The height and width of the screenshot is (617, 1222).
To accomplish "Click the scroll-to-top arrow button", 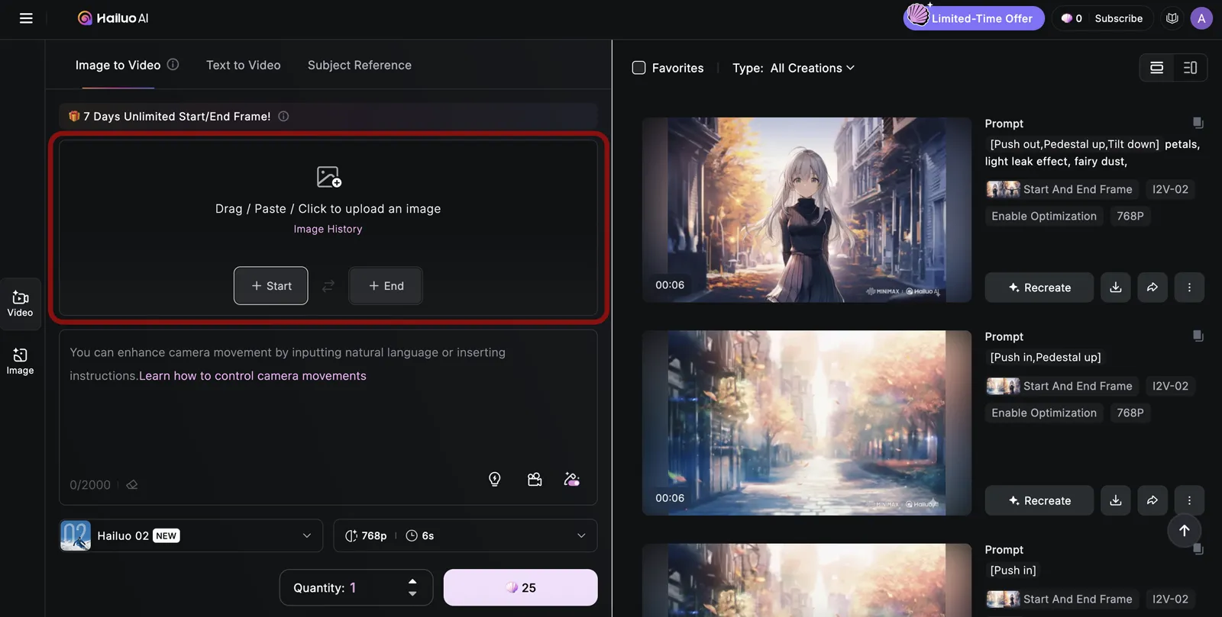I will (x=1184, y=531).
